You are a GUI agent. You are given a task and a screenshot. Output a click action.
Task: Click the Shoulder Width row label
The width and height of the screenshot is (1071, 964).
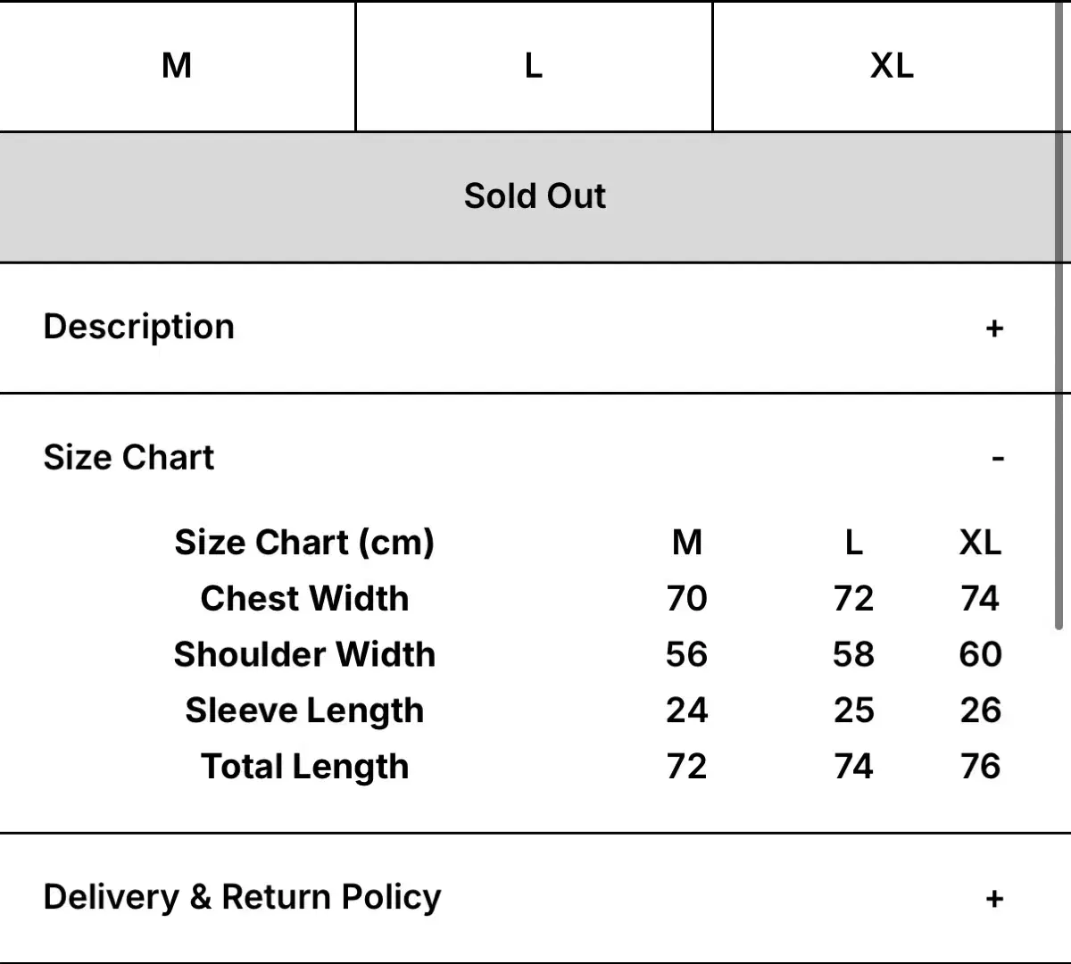click(x=304, y=654)
